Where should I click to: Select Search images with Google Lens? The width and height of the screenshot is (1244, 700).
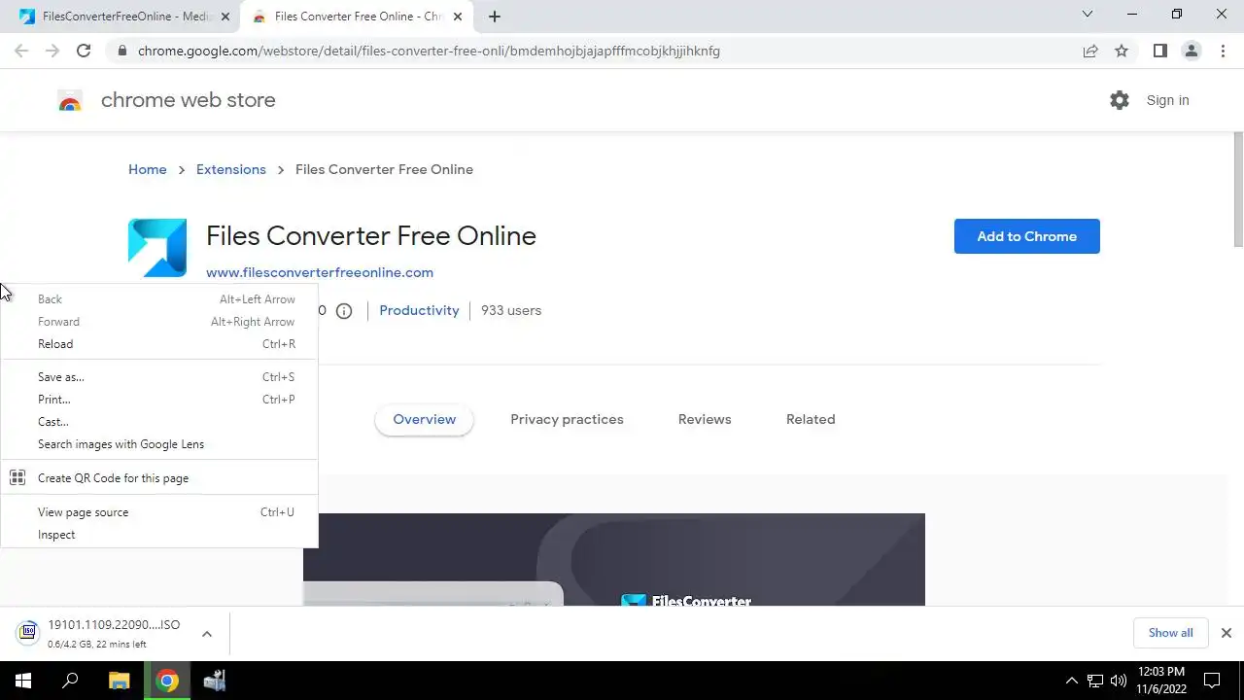(x=159, y=444)
